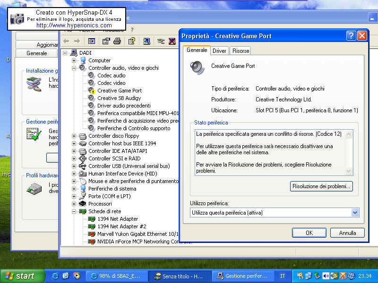Expand Controller host bus IEEE 1394 node

74,144
